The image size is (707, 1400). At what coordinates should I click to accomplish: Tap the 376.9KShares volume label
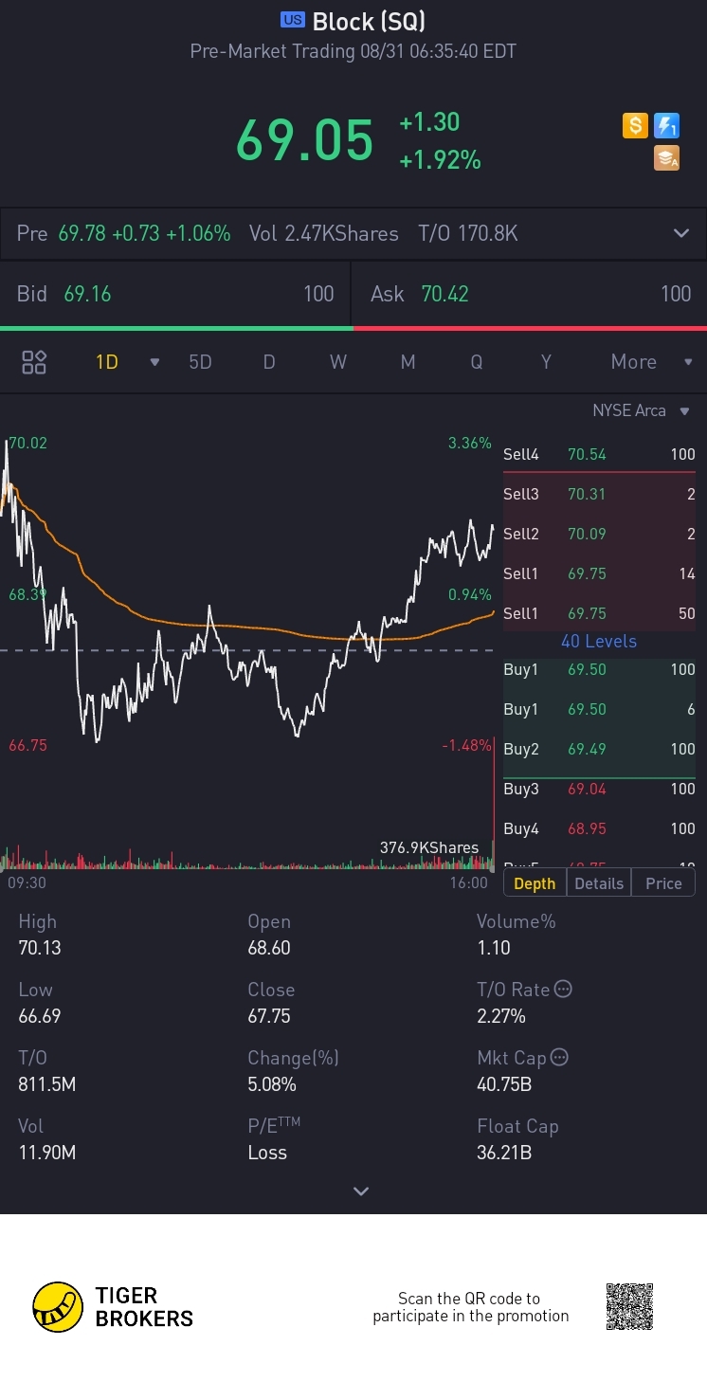429,847
